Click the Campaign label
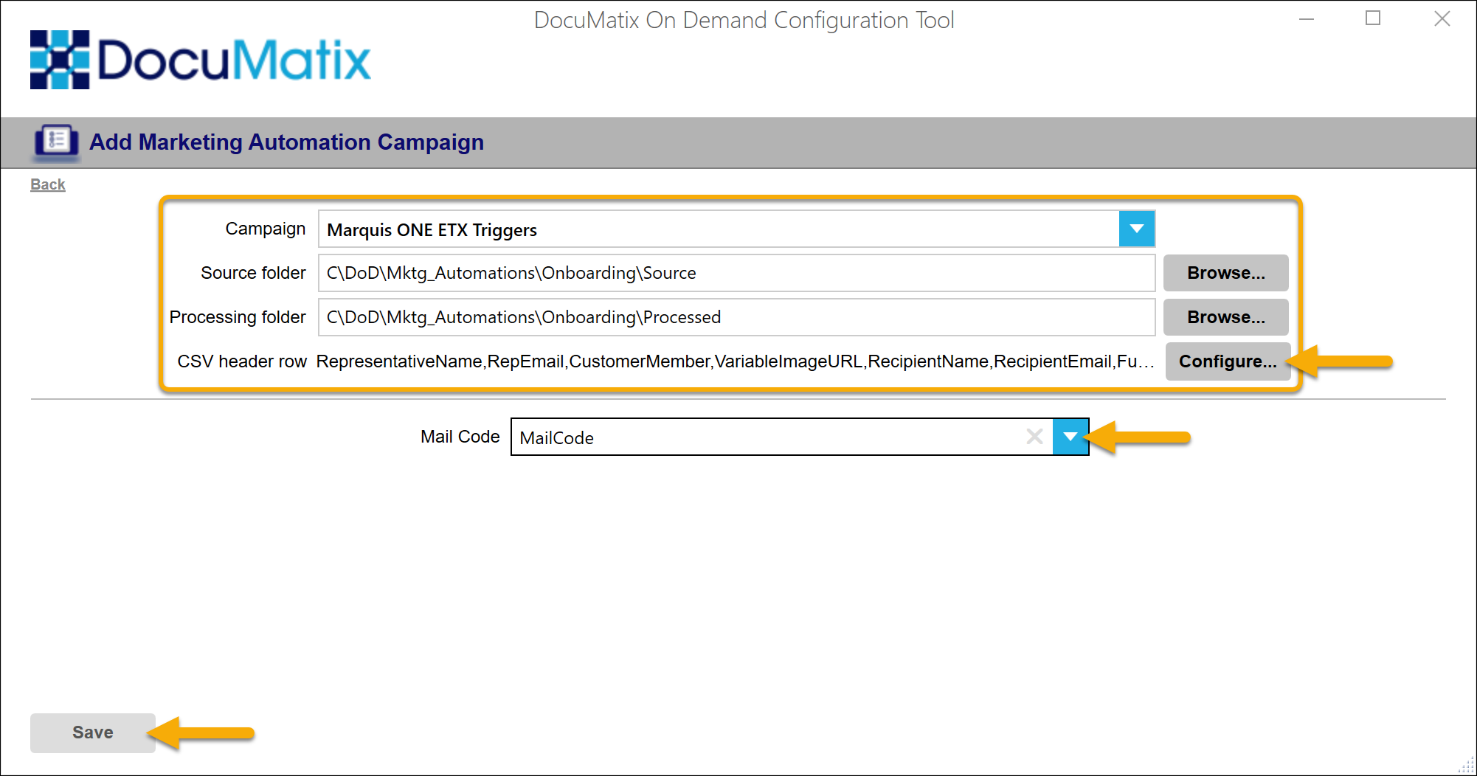The width and height of the screenshot is (1477, 776). tap(266, 229)
